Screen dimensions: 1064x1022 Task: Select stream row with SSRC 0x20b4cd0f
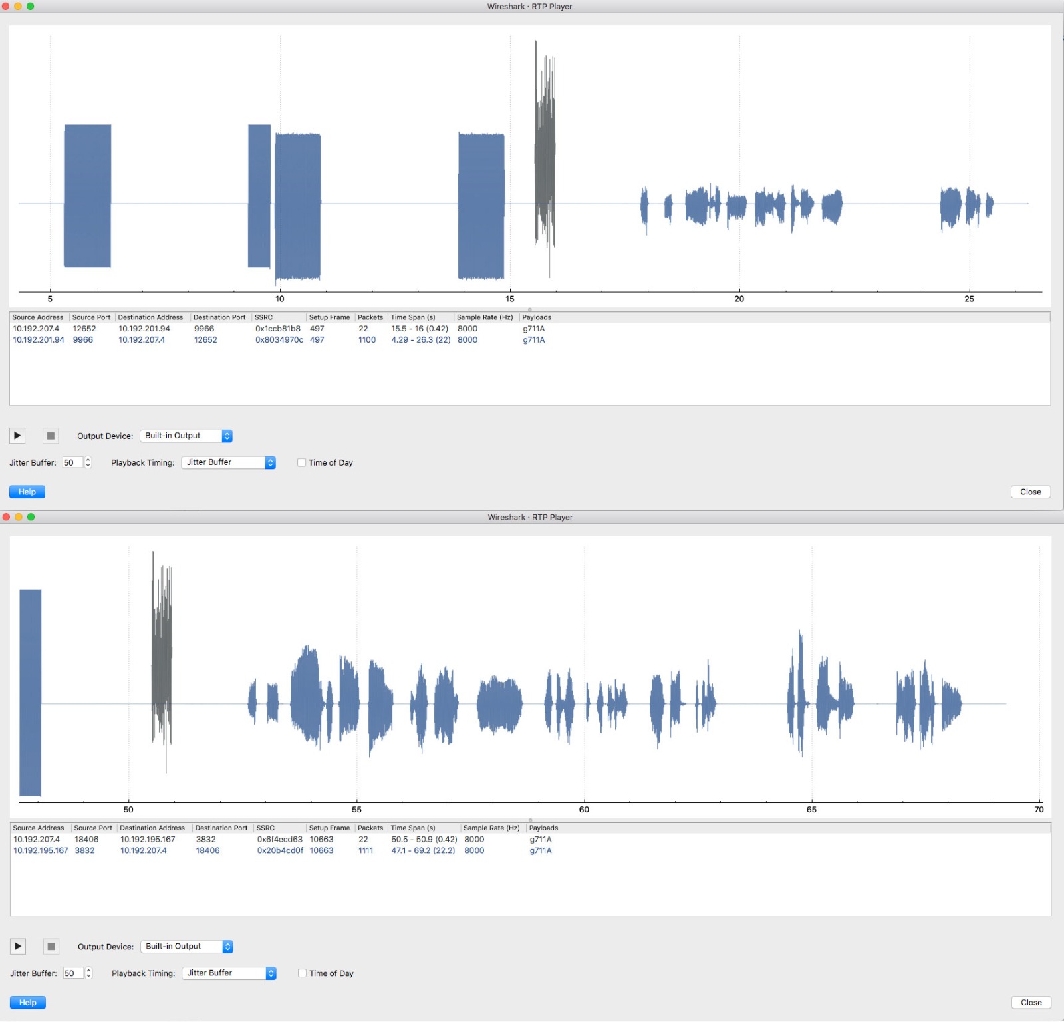pyautogui.click(x=530, y=850)
